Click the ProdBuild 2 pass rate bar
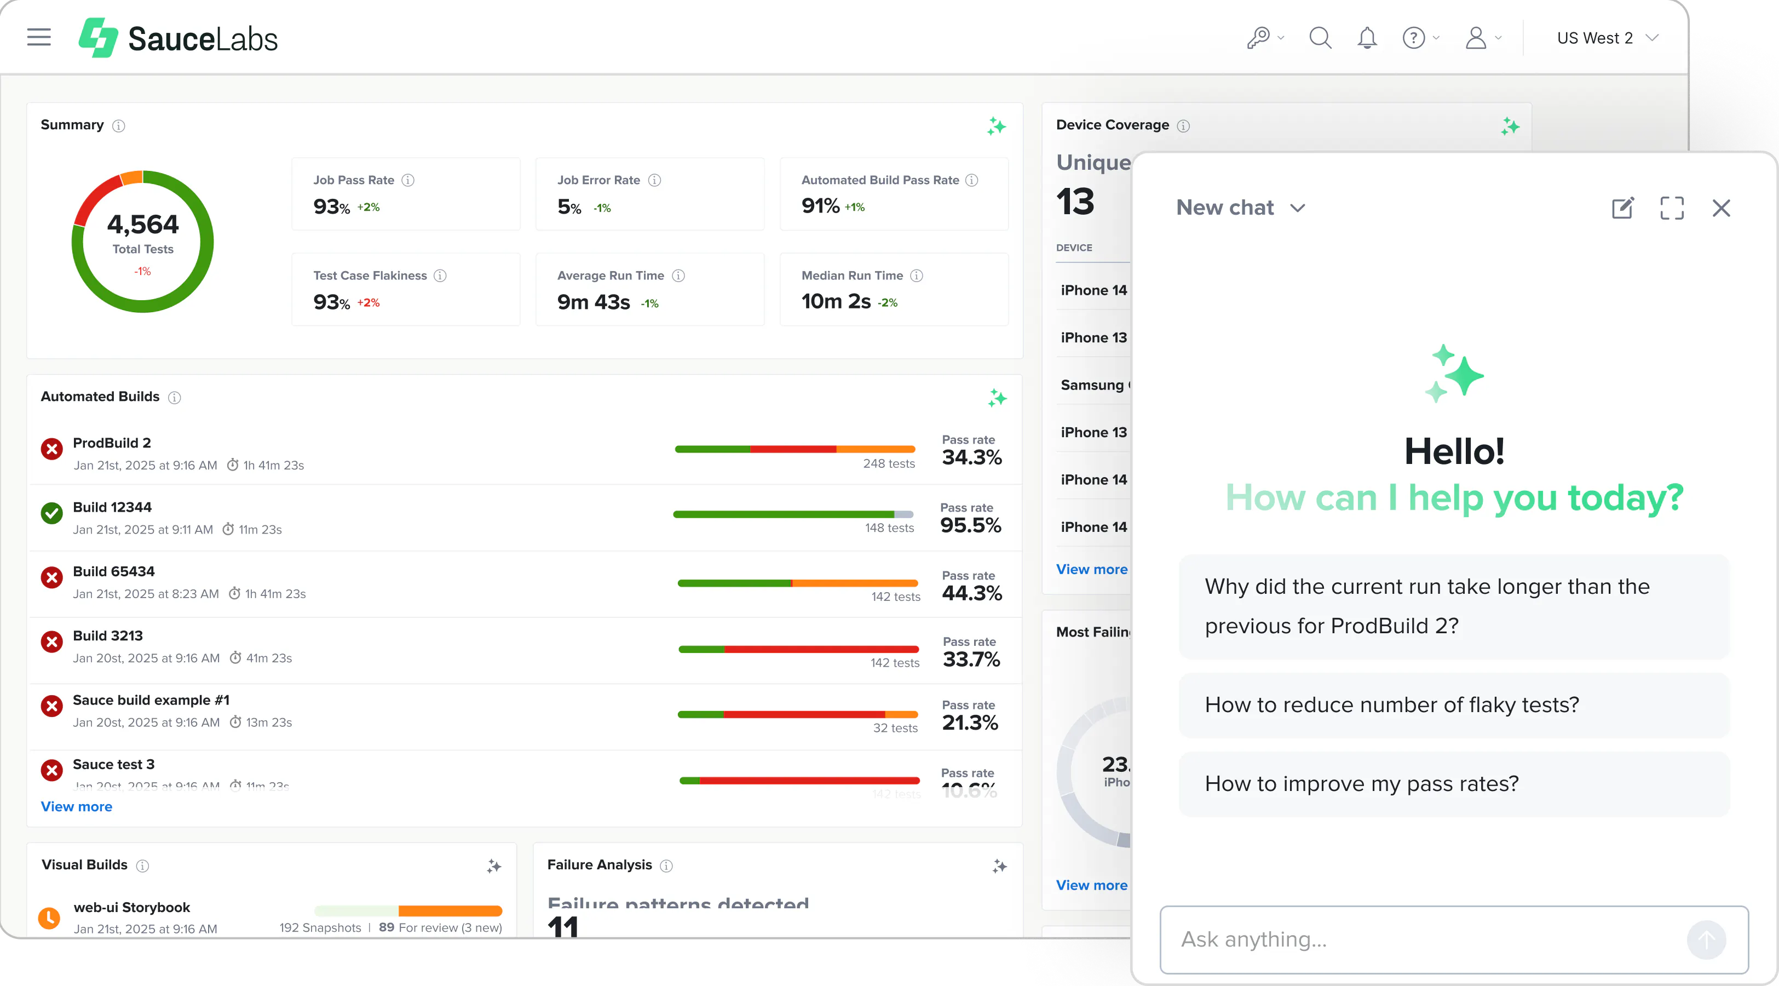This screenshot has width=1779, height=986. (x=794, y=449)
